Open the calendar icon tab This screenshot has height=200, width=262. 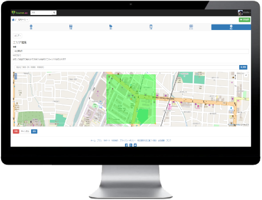151,27
